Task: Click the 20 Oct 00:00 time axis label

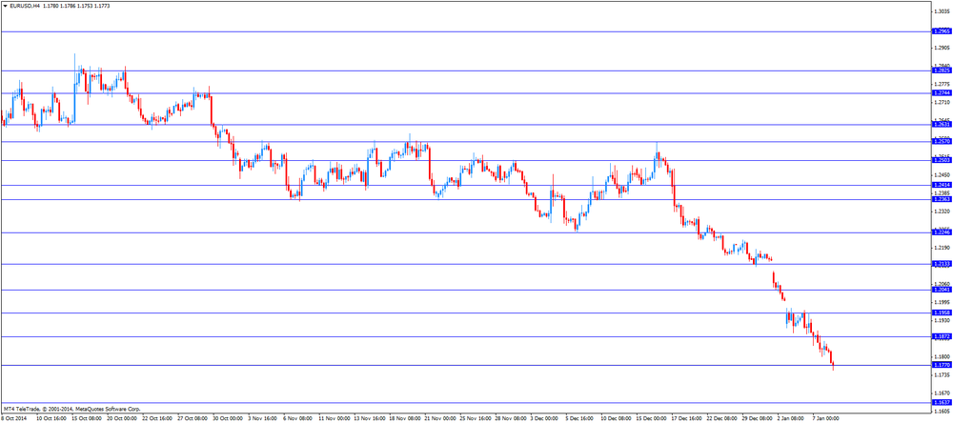Action: point(122,419)
